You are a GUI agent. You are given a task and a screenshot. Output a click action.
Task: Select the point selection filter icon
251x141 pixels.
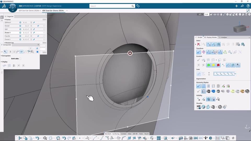(x=209, y=44)
